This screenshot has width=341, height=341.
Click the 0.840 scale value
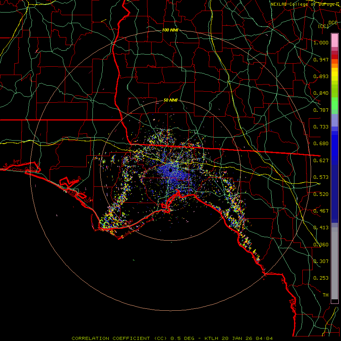(321, 93)
